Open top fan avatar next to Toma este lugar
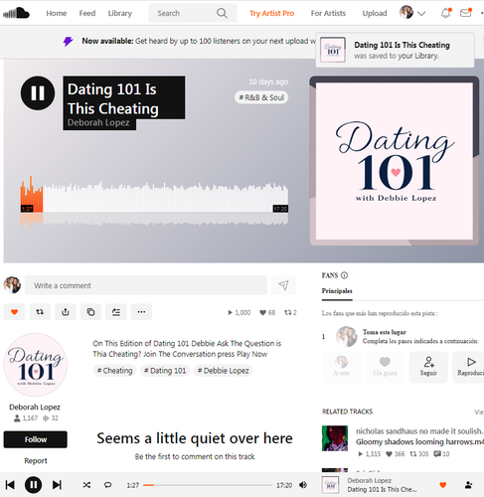 346,336
